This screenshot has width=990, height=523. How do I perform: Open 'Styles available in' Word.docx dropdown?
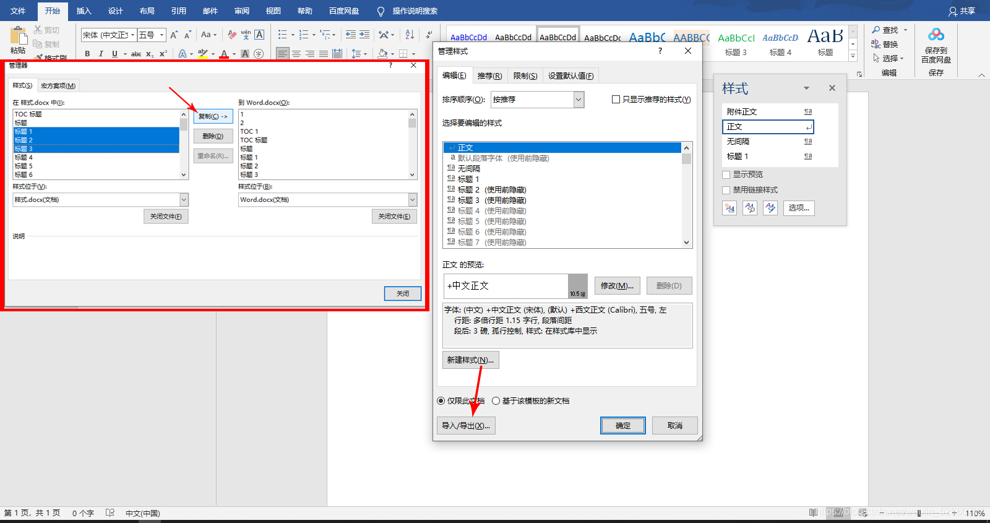click(x=413, y=200)
